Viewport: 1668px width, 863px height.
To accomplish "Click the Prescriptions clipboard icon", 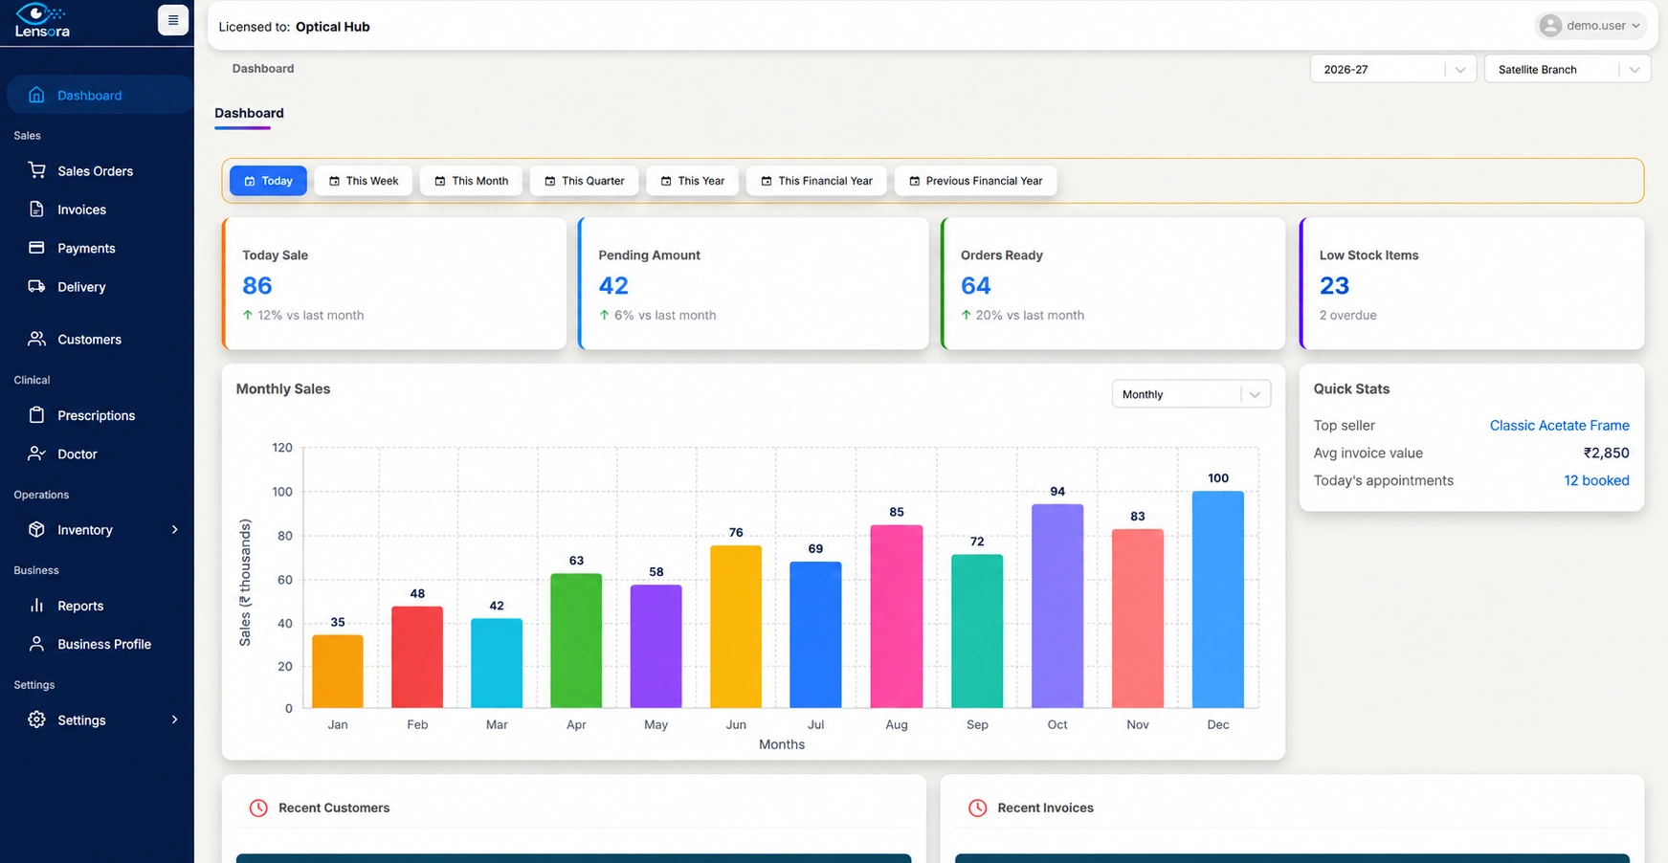I will (x=36, y=415).
